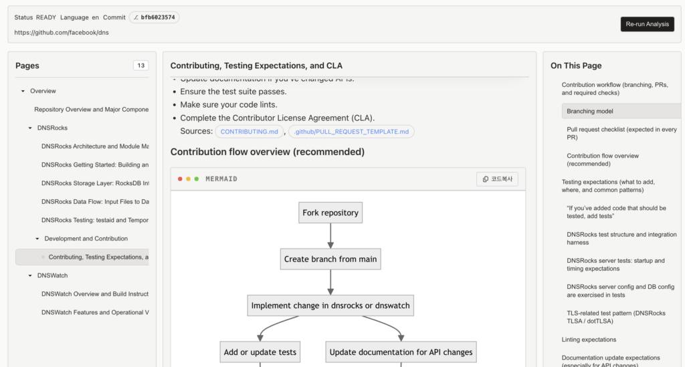Collapse the DNSWatch tree section
685x367 pixels.
pos(30,275)
